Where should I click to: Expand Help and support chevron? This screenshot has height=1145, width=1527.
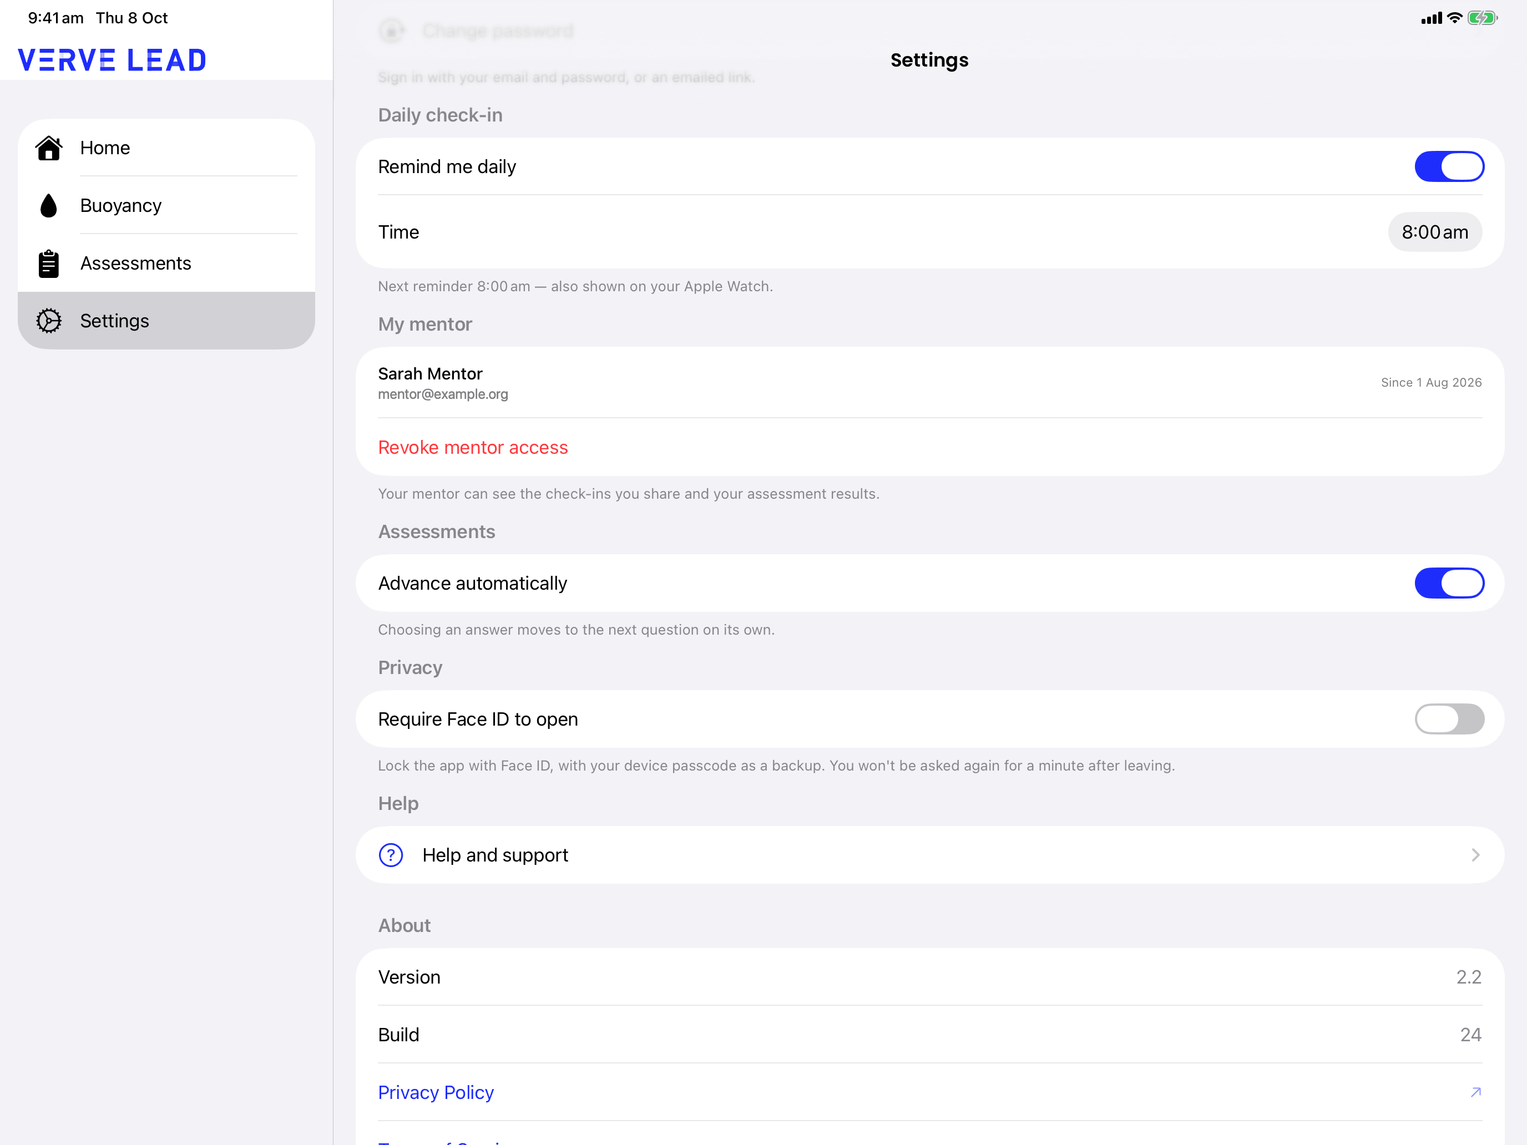tap(1475, 855)
